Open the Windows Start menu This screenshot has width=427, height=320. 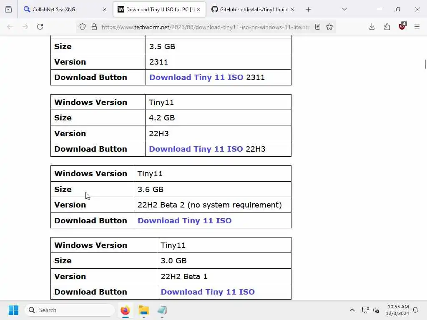tap(13, 310)
